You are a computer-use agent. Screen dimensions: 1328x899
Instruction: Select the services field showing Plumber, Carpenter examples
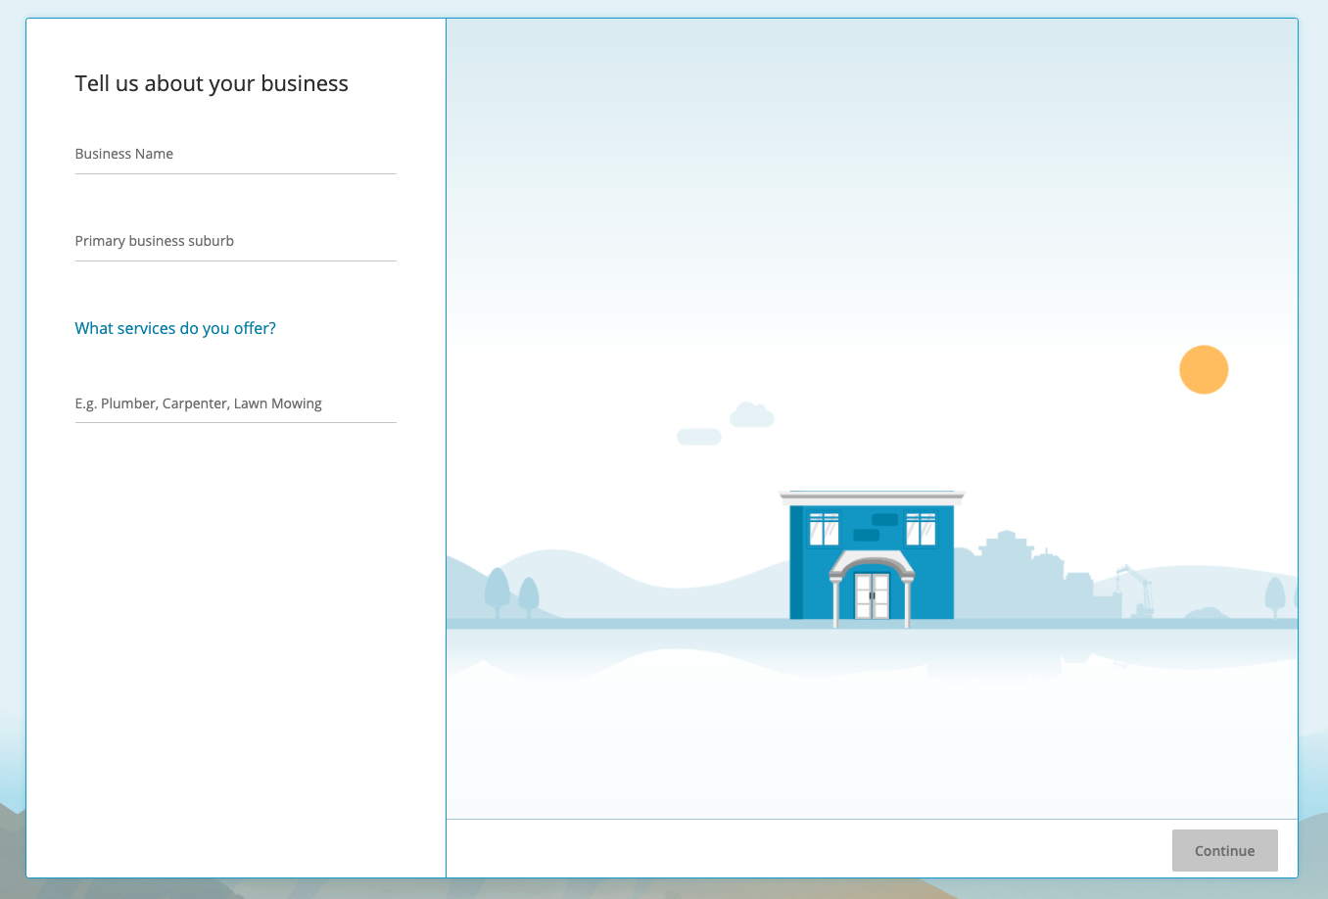tap(235, 403)
